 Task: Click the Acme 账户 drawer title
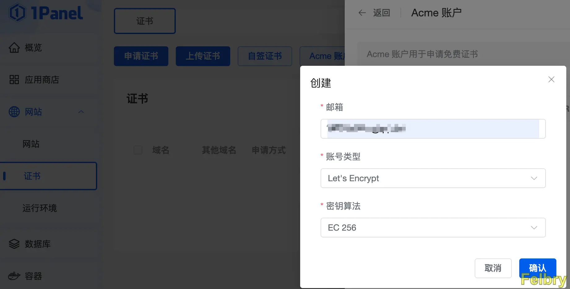(436, 13)
